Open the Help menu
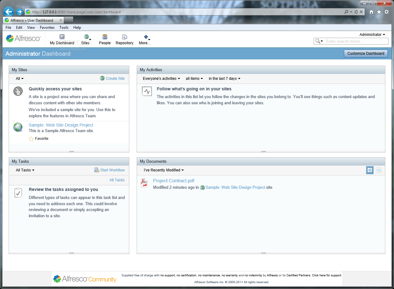This screenshot has height=289, width=394. pyautogui.click(x=77, y=28)
